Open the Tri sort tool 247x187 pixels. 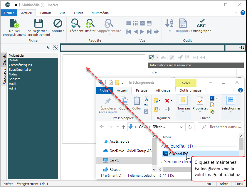[169, 24]
